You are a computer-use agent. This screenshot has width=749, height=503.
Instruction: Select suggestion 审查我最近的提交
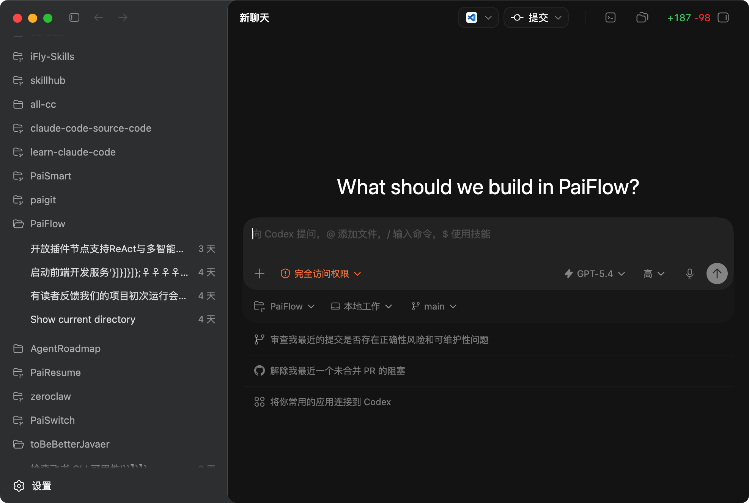[x=488, y=340]
